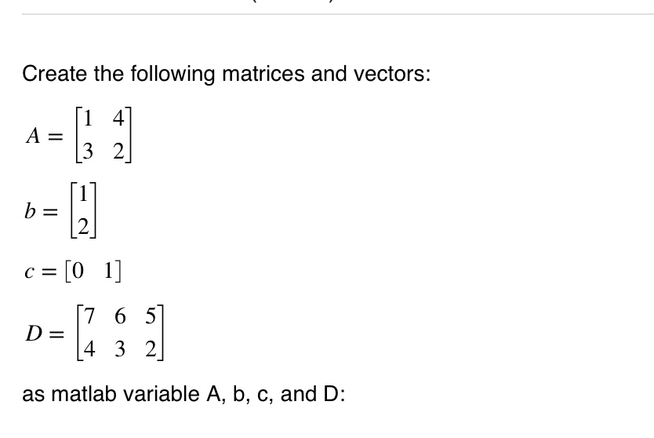Image resolution: width=654 pixels, height=438 pixels.
Task: Click the entry 3 in matrix A
Action: [88, 151]
